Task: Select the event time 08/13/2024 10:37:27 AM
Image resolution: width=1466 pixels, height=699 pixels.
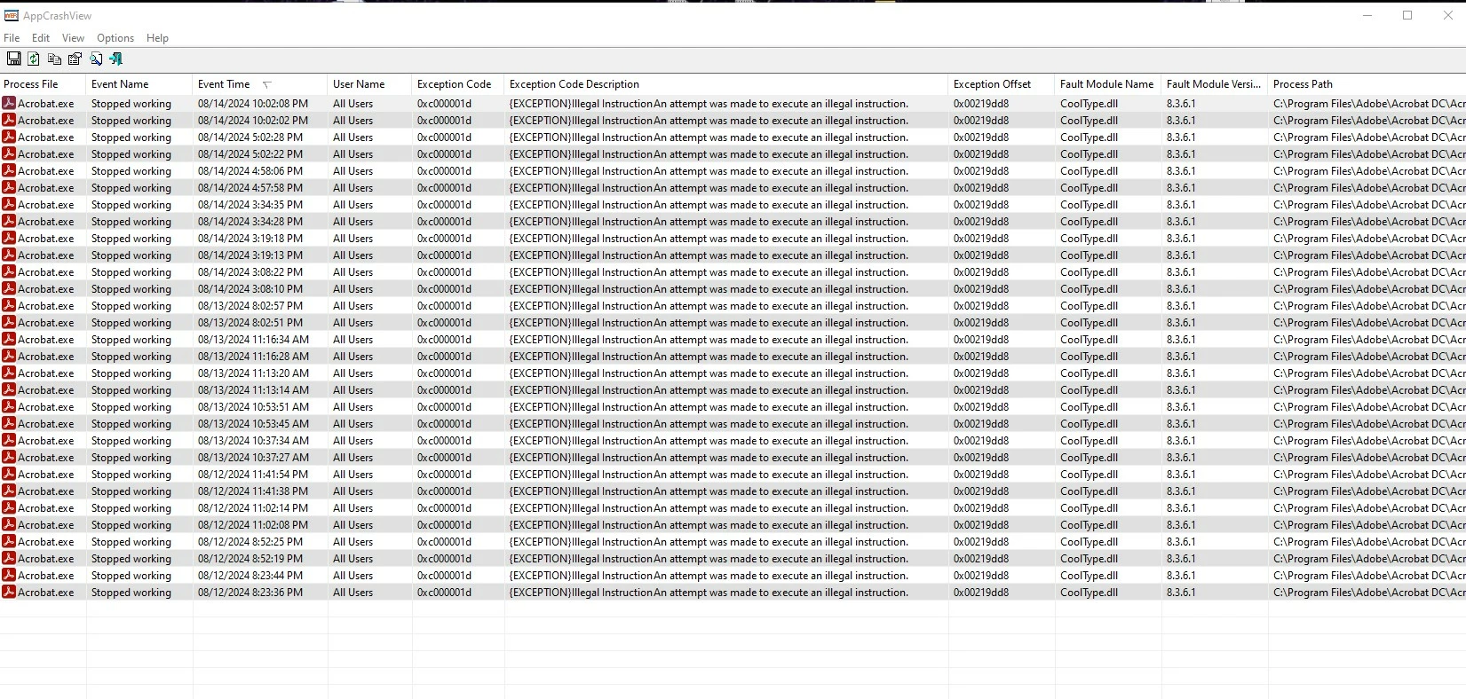Action: pyautogui.click(x=253, y=458)
